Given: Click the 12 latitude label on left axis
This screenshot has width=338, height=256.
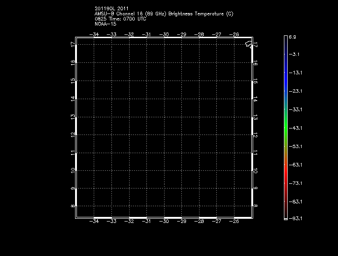Looking at the screenshot, I should (73, 135).
